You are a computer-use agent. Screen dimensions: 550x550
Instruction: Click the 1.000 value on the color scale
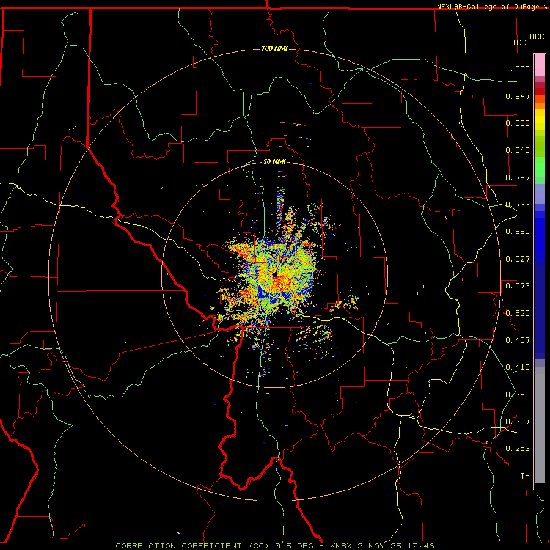518,68
